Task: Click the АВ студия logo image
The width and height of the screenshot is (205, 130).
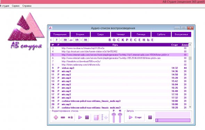Action: (26, 31)
